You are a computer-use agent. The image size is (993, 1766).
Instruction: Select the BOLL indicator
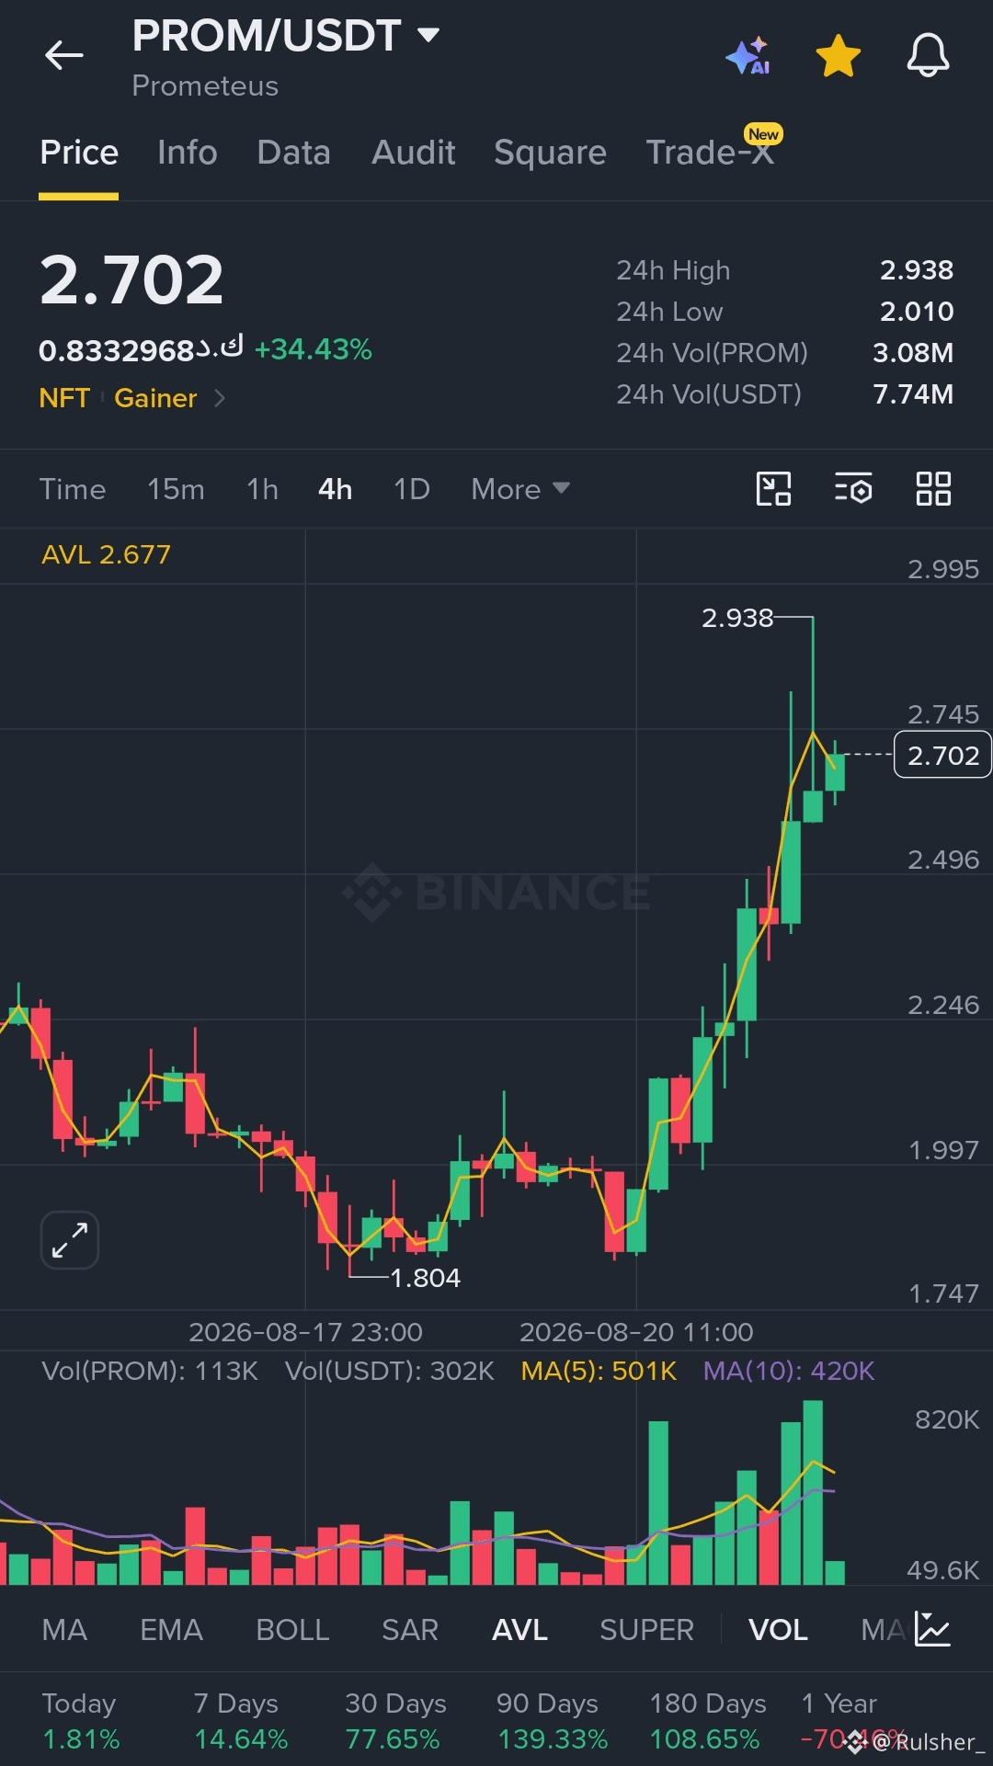[x=292, y=1630]
